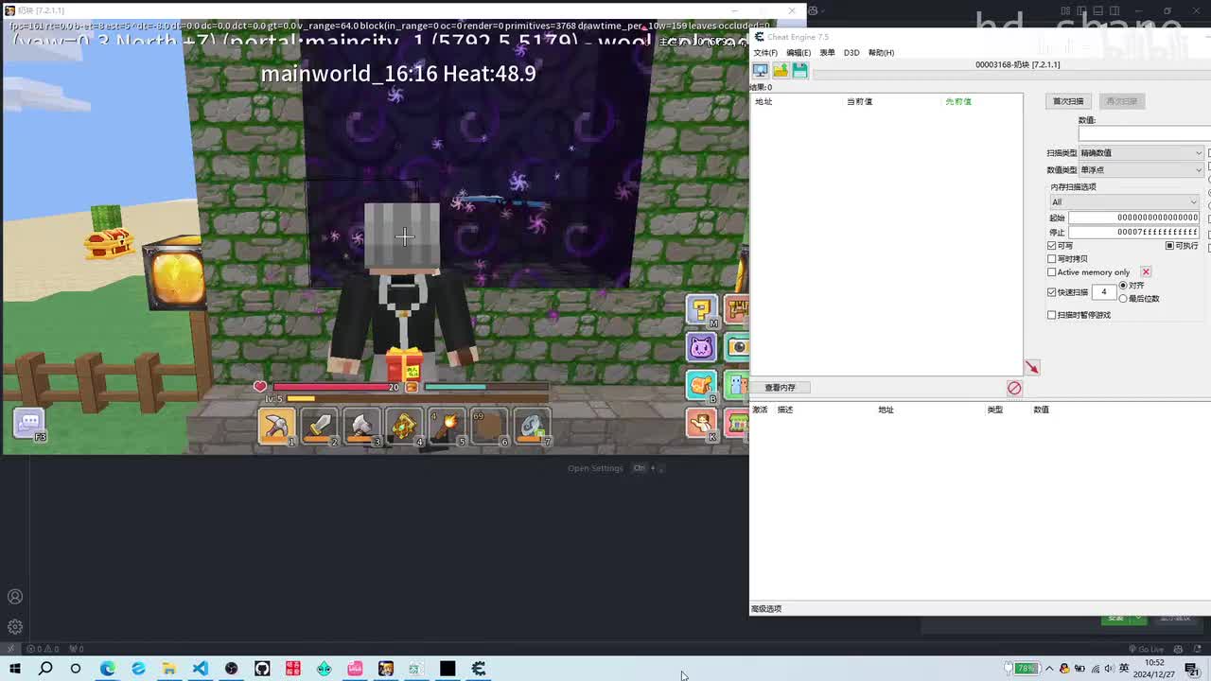Screen dimensions: 1211x681
Task: Open the process selector in Cheat Engine
Action: pyautogui.click(x=761, y=70)
